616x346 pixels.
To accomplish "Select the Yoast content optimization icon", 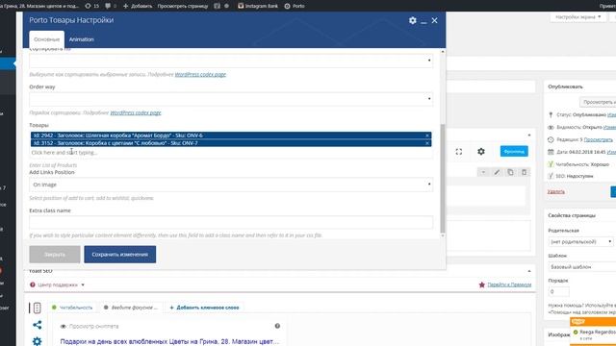I will click(37, 308).
